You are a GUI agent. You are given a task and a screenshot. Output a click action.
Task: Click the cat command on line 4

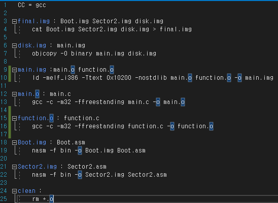(37, 29)
